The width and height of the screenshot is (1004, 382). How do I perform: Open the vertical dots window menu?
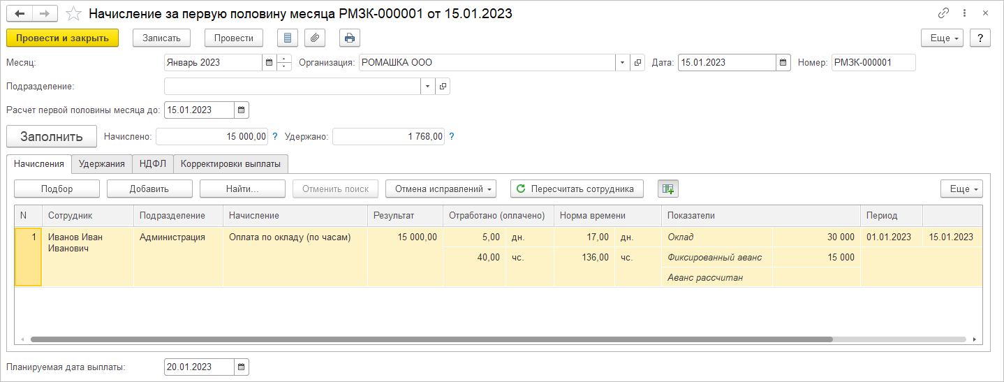pos(964,13)
